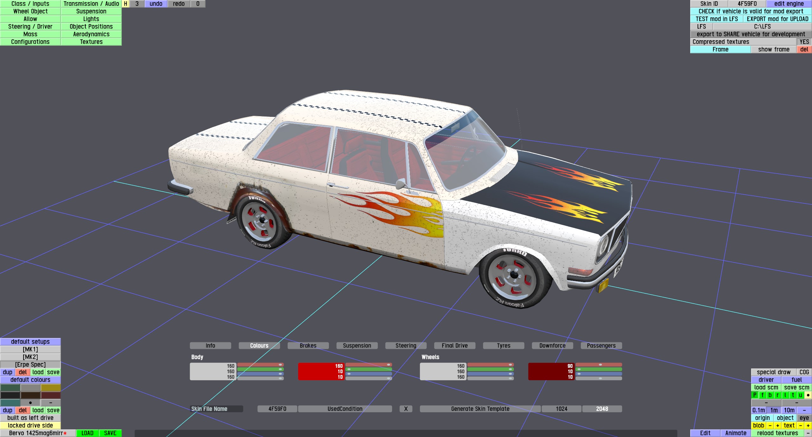This screenshot has height=437, width=812.
Task: Click the plus button beside blob
Action: click(x=778, y=426)
